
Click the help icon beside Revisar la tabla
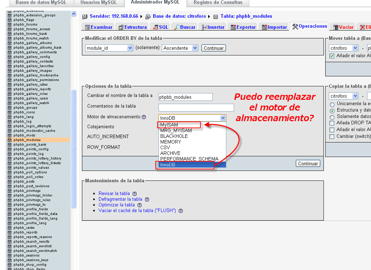(x=134, y=193)
